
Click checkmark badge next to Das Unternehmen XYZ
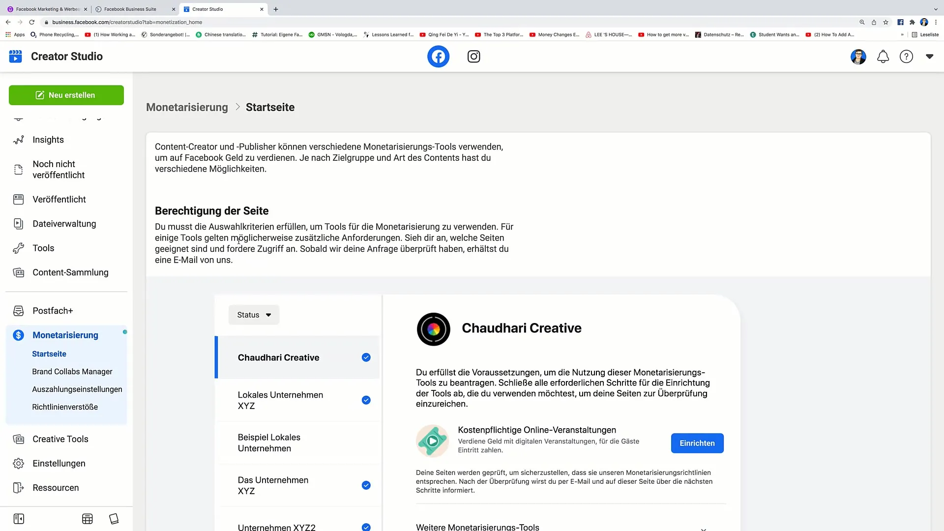[x=366, y=485]
